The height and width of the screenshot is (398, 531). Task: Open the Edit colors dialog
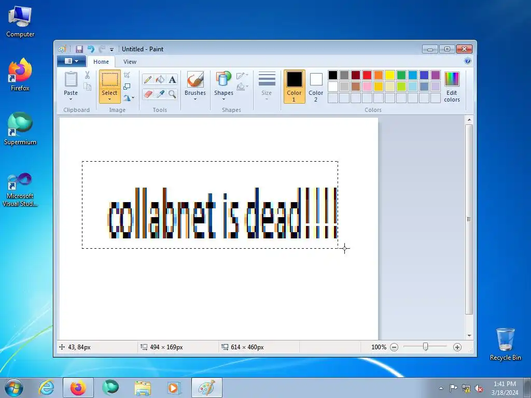pos(452,87)
